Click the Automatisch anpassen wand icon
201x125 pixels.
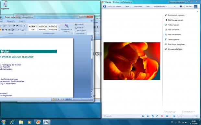(x=166, y=15)
